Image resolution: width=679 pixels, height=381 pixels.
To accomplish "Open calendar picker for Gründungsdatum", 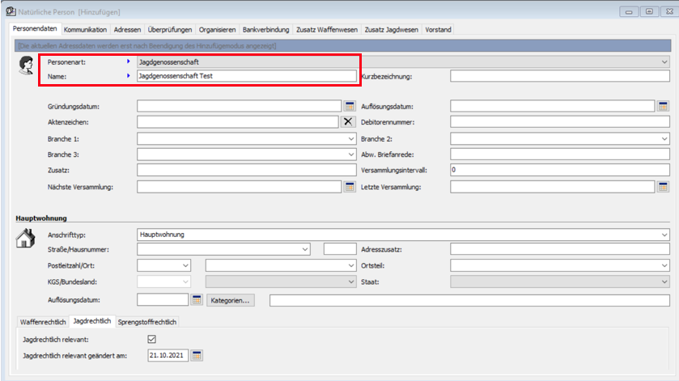I will click(x=350, y=106).
